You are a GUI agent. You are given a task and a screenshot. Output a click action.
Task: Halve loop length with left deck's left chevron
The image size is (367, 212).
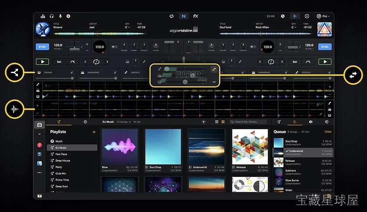[x=86, y=62]
